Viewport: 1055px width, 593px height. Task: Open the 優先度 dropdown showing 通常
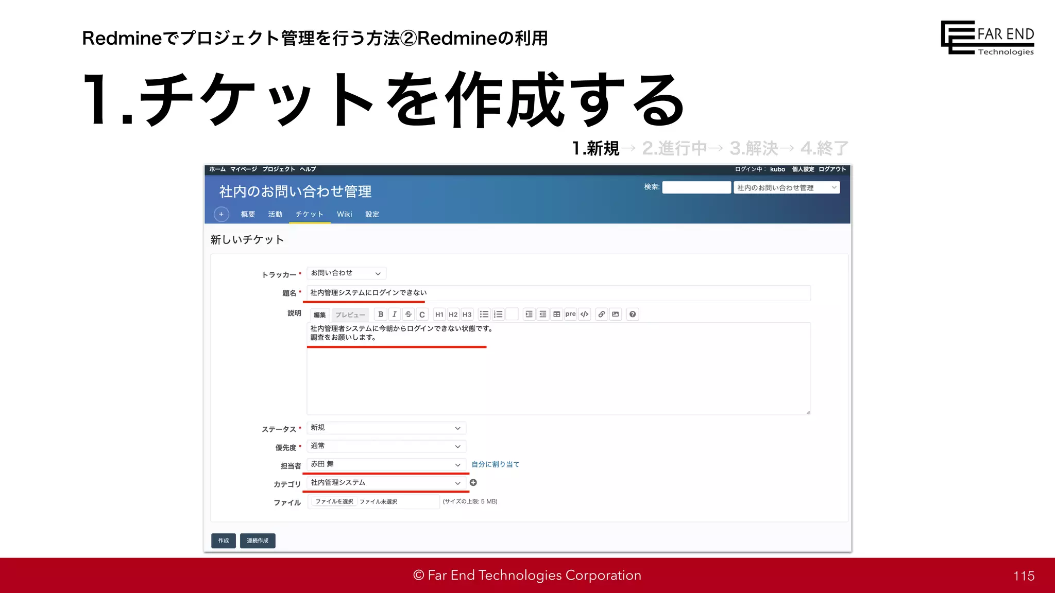[x=386, y=446]
